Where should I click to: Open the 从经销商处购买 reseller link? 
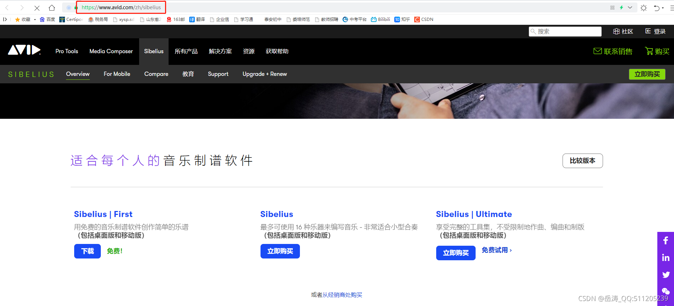tap(343, 295)
